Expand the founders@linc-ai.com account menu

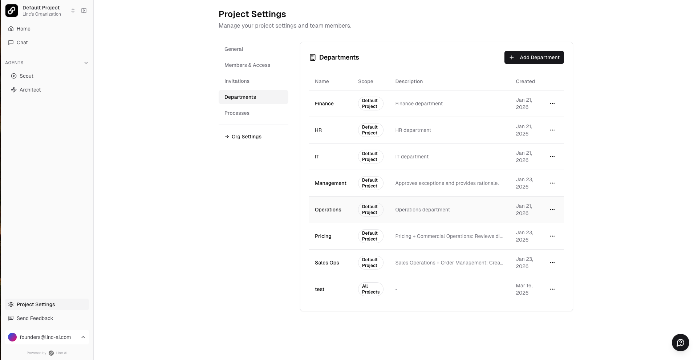click(x=83, y=337)
